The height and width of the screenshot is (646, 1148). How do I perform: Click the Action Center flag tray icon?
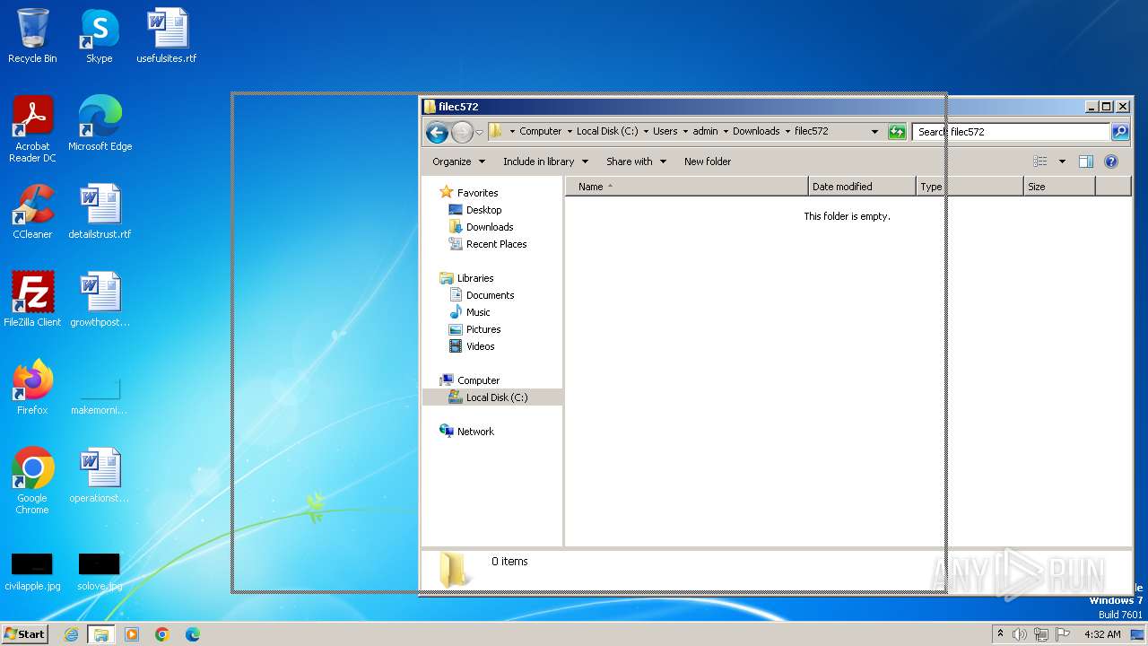click(1063, 634)
